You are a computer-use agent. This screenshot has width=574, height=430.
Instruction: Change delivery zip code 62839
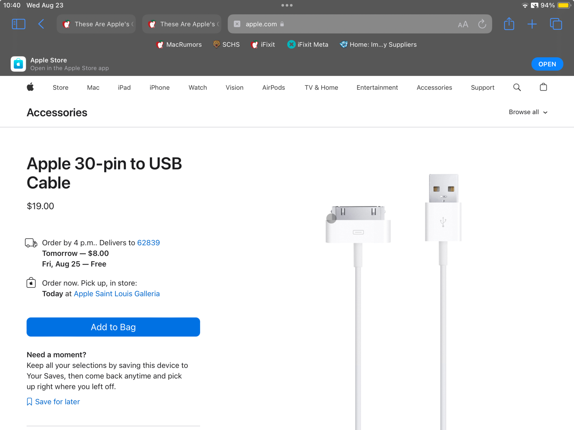click(148, 243)
